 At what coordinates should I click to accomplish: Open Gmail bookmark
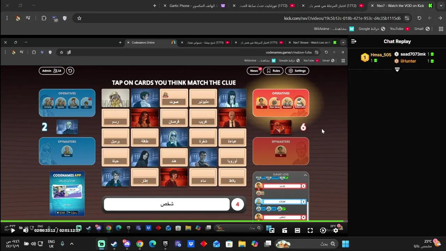[x=422, y=29]
